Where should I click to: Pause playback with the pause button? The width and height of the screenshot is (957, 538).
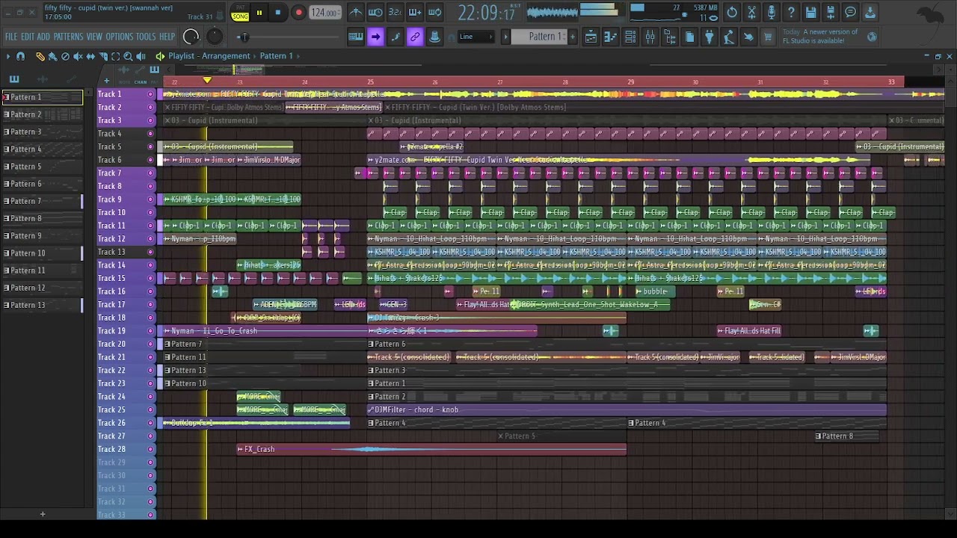click(x=259, y=13)
